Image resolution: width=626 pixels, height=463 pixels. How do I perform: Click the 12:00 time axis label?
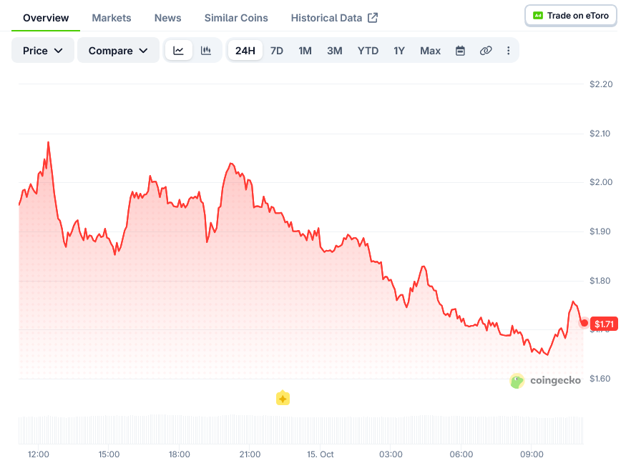point(39,454)
